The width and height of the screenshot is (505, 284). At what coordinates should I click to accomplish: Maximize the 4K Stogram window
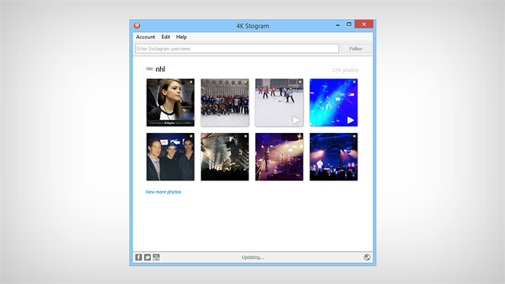349,24
